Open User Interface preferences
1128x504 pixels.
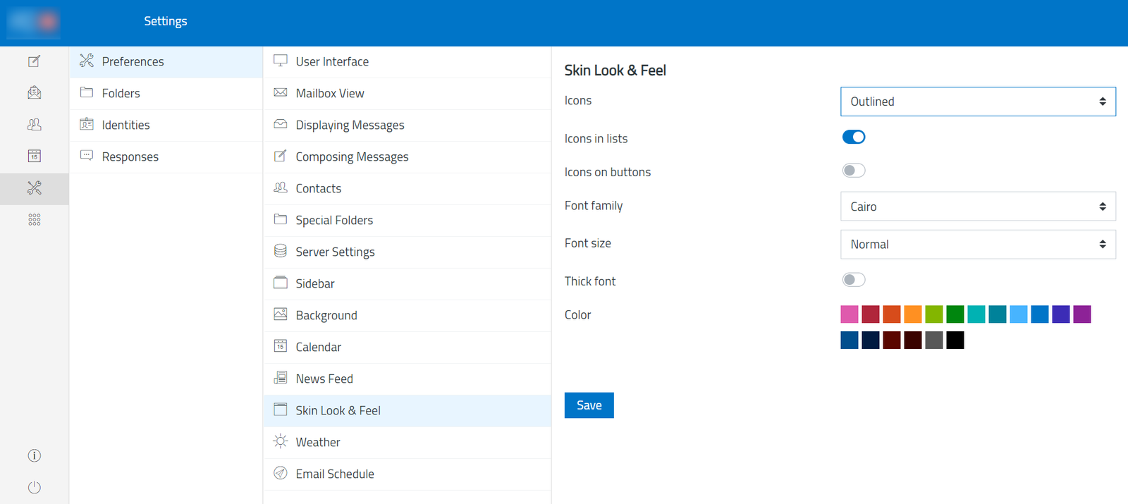point(407,62)
